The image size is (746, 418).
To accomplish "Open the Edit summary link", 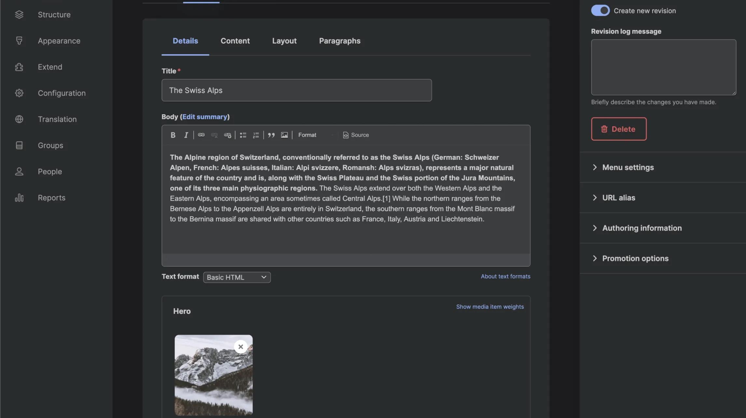I will coord(204,117).
